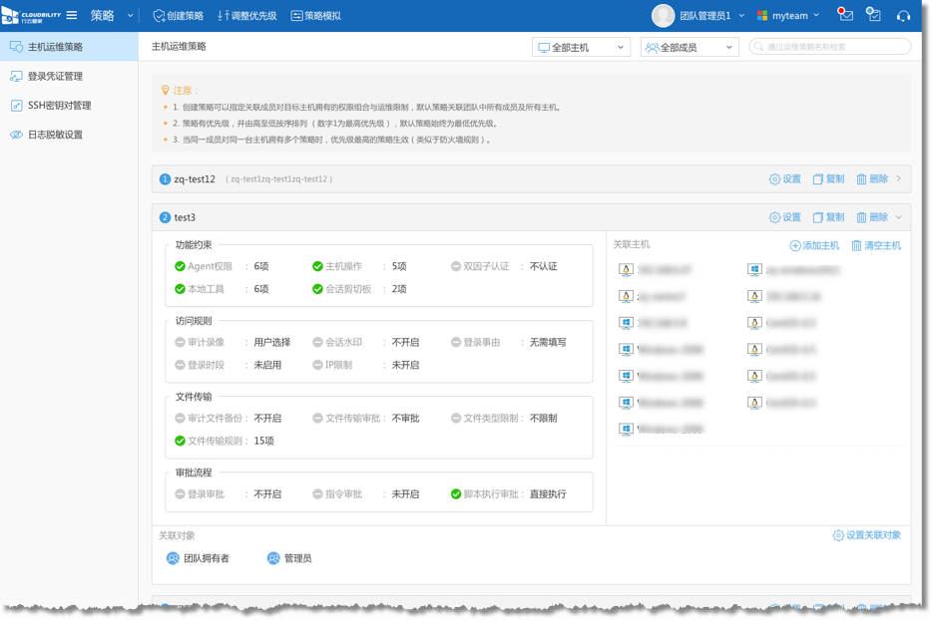
Task: Click the zq-test12 policy title
Action: (195, 179)
